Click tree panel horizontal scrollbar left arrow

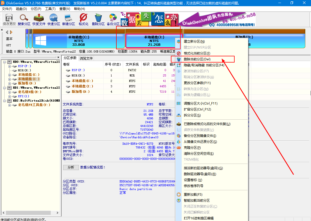pos(3,213)
